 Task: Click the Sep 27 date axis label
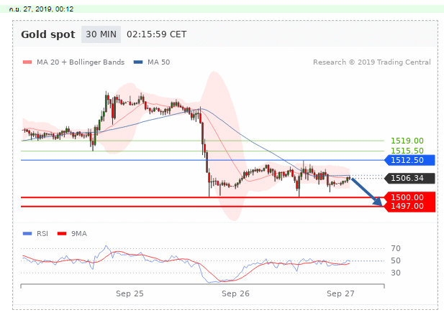[340, 293]
